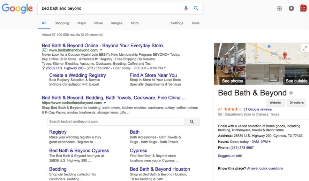Save Bed Bath & Beyond with star icon
Screen dimensions: 309x181
coord(291,93)
